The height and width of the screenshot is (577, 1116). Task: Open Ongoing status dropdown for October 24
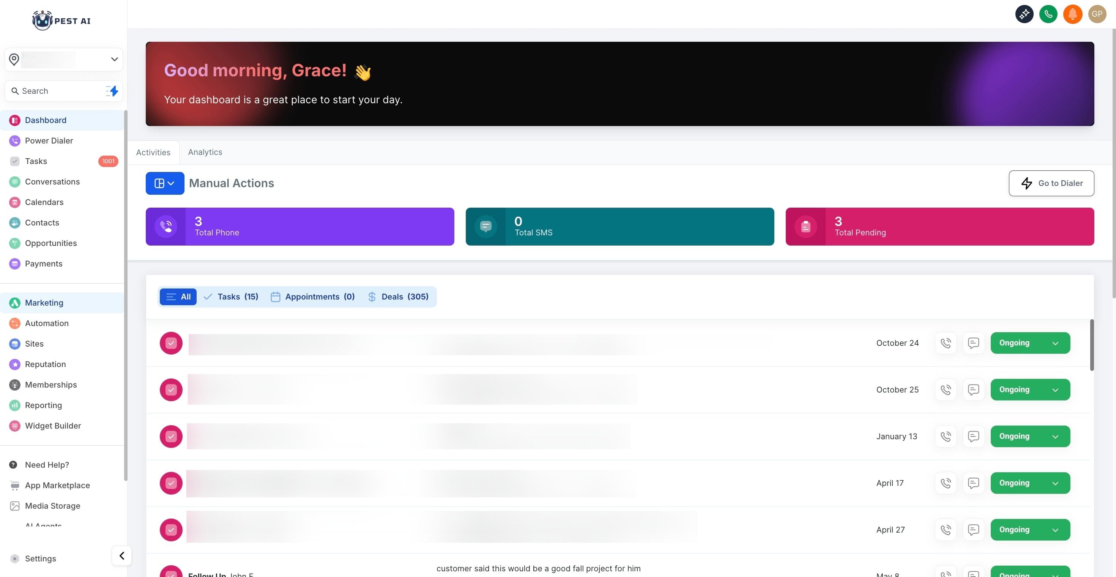[x=1030, y=343]
